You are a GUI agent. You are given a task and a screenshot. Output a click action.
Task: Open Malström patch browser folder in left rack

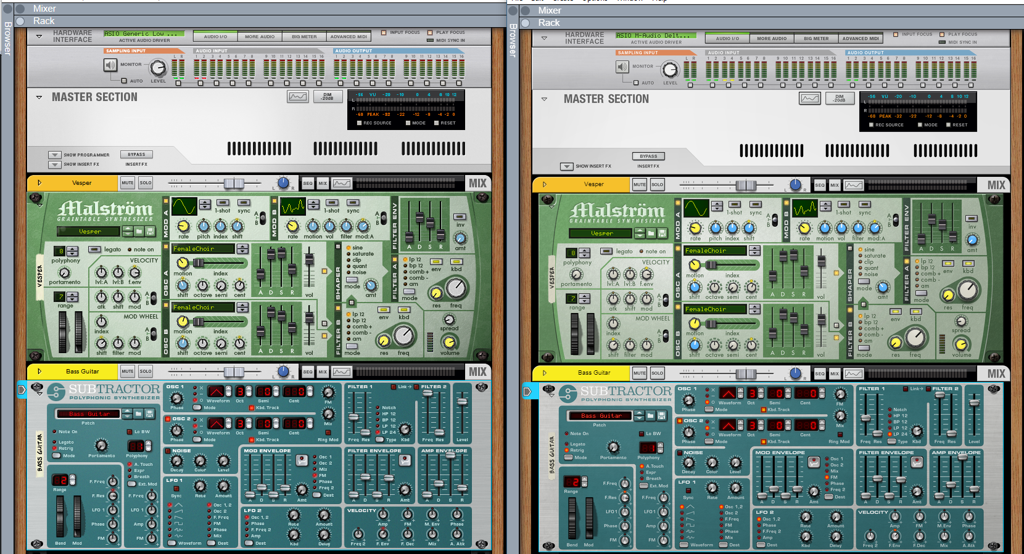point(139,231)
